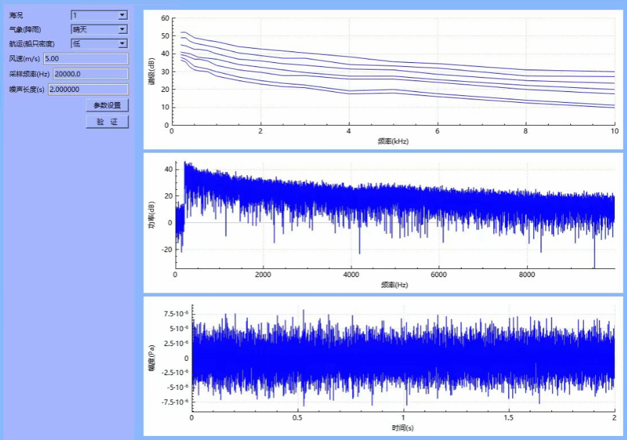
Task: Open the 海况 sea state dropdown
Action: point(99,15)
